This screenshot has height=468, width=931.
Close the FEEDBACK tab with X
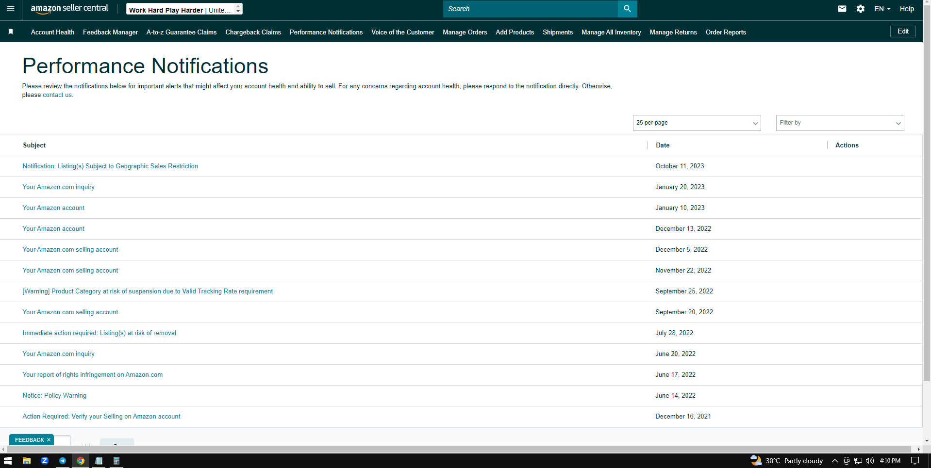point(49,440)
